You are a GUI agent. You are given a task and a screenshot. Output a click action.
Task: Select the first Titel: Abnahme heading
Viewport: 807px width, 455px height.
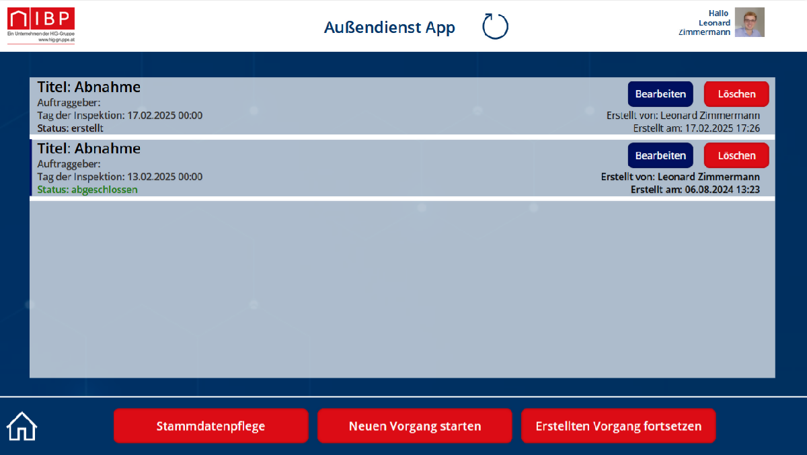tap(89, 87)
